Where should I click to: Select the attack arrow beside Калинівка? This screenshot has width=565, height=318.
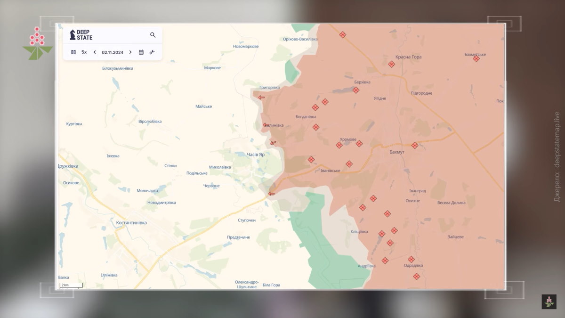pos(266,125)
